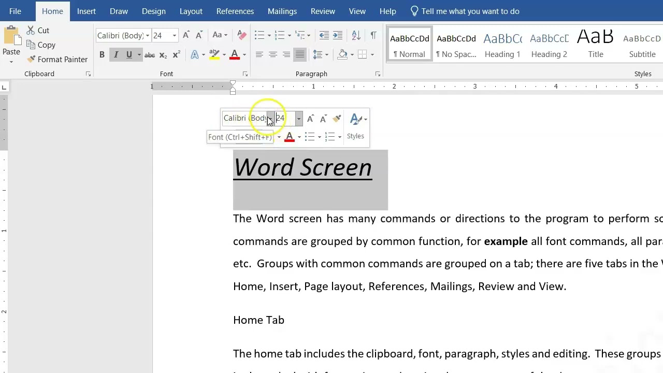Expand the borders dropdown arrow
Viewport: 663px width, 373px height.
point(372,54)
